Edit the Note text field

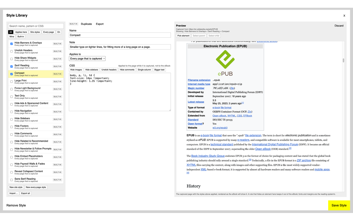click(120, 47)
